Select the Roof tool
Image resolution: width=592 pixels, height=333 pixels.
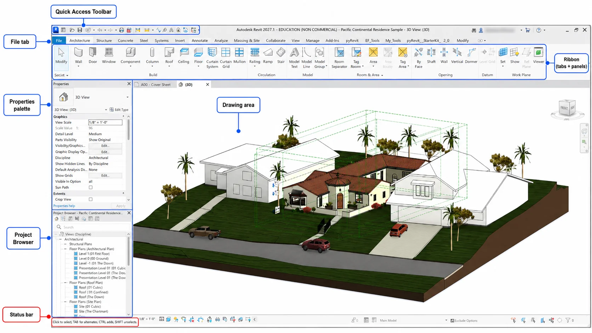[169, 56]
